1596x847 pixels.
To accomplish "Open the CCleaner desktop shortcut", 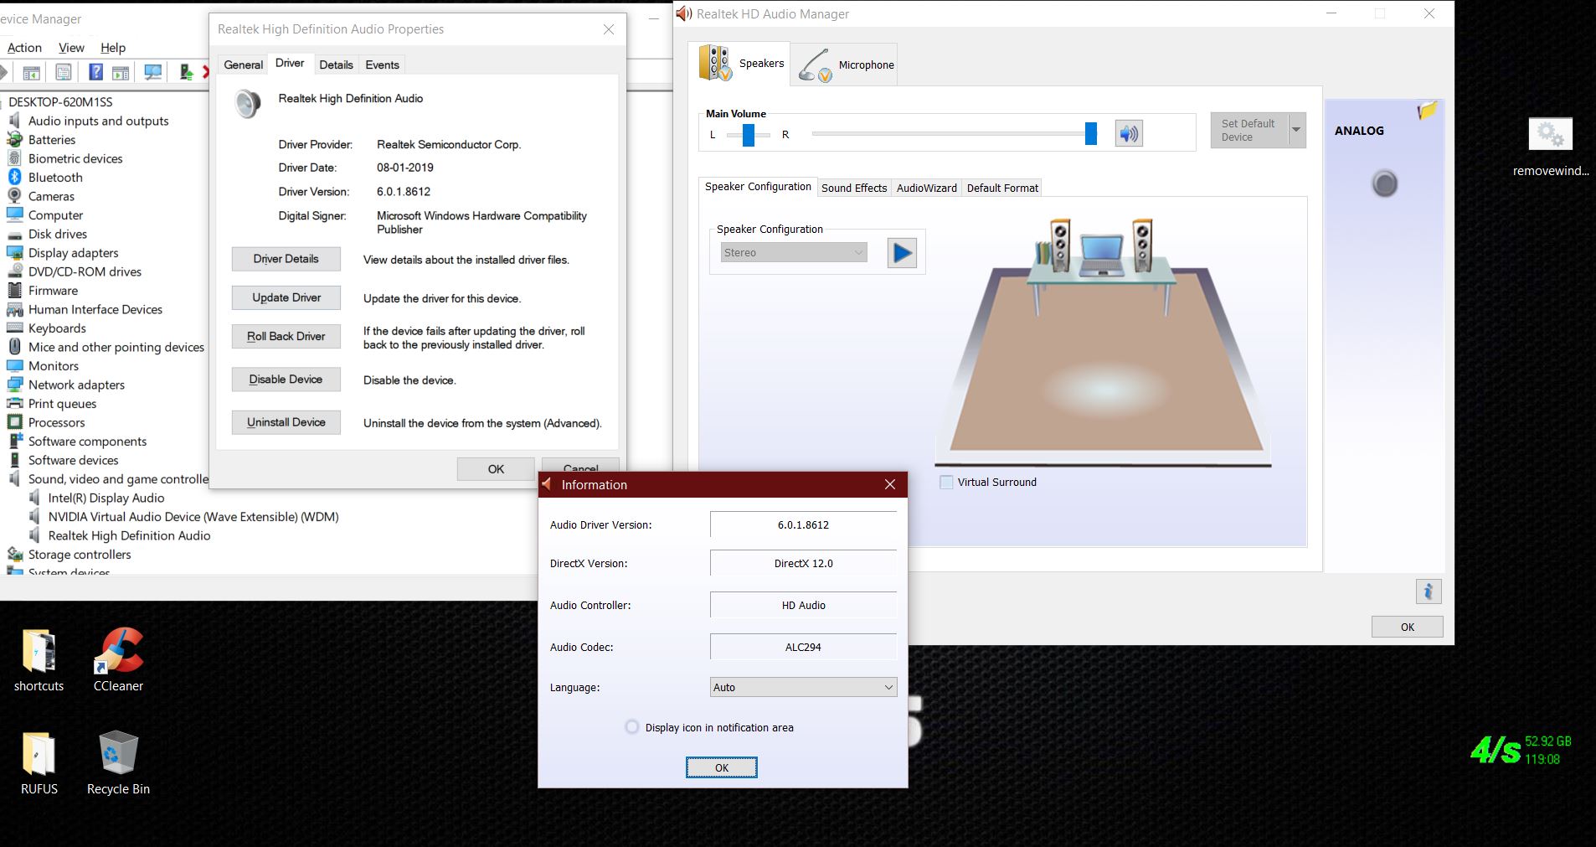I will (118, 660).
